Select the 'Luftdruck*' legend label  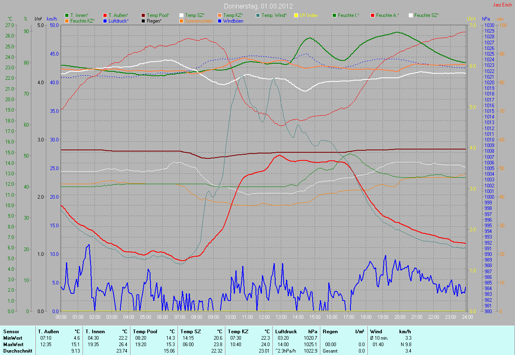click(x=119, y=21)
